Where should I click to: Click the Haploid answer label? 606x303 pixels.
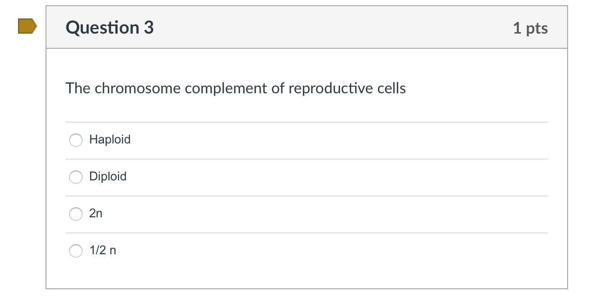pos(110,140)
